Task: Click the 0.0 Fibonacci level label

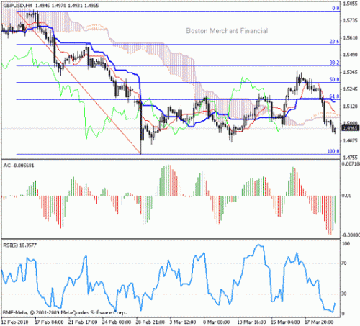Action: pos(336,9)
